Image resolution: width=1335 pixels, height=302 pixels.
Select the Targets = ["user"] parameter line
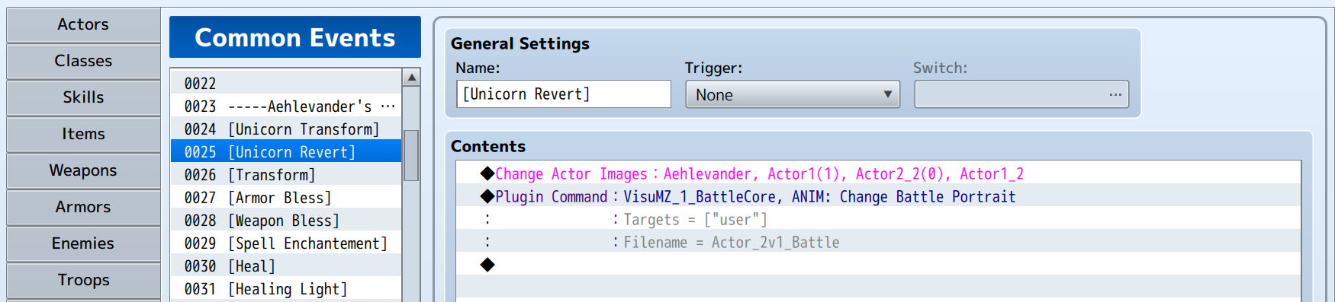click(x=878, y=219)
